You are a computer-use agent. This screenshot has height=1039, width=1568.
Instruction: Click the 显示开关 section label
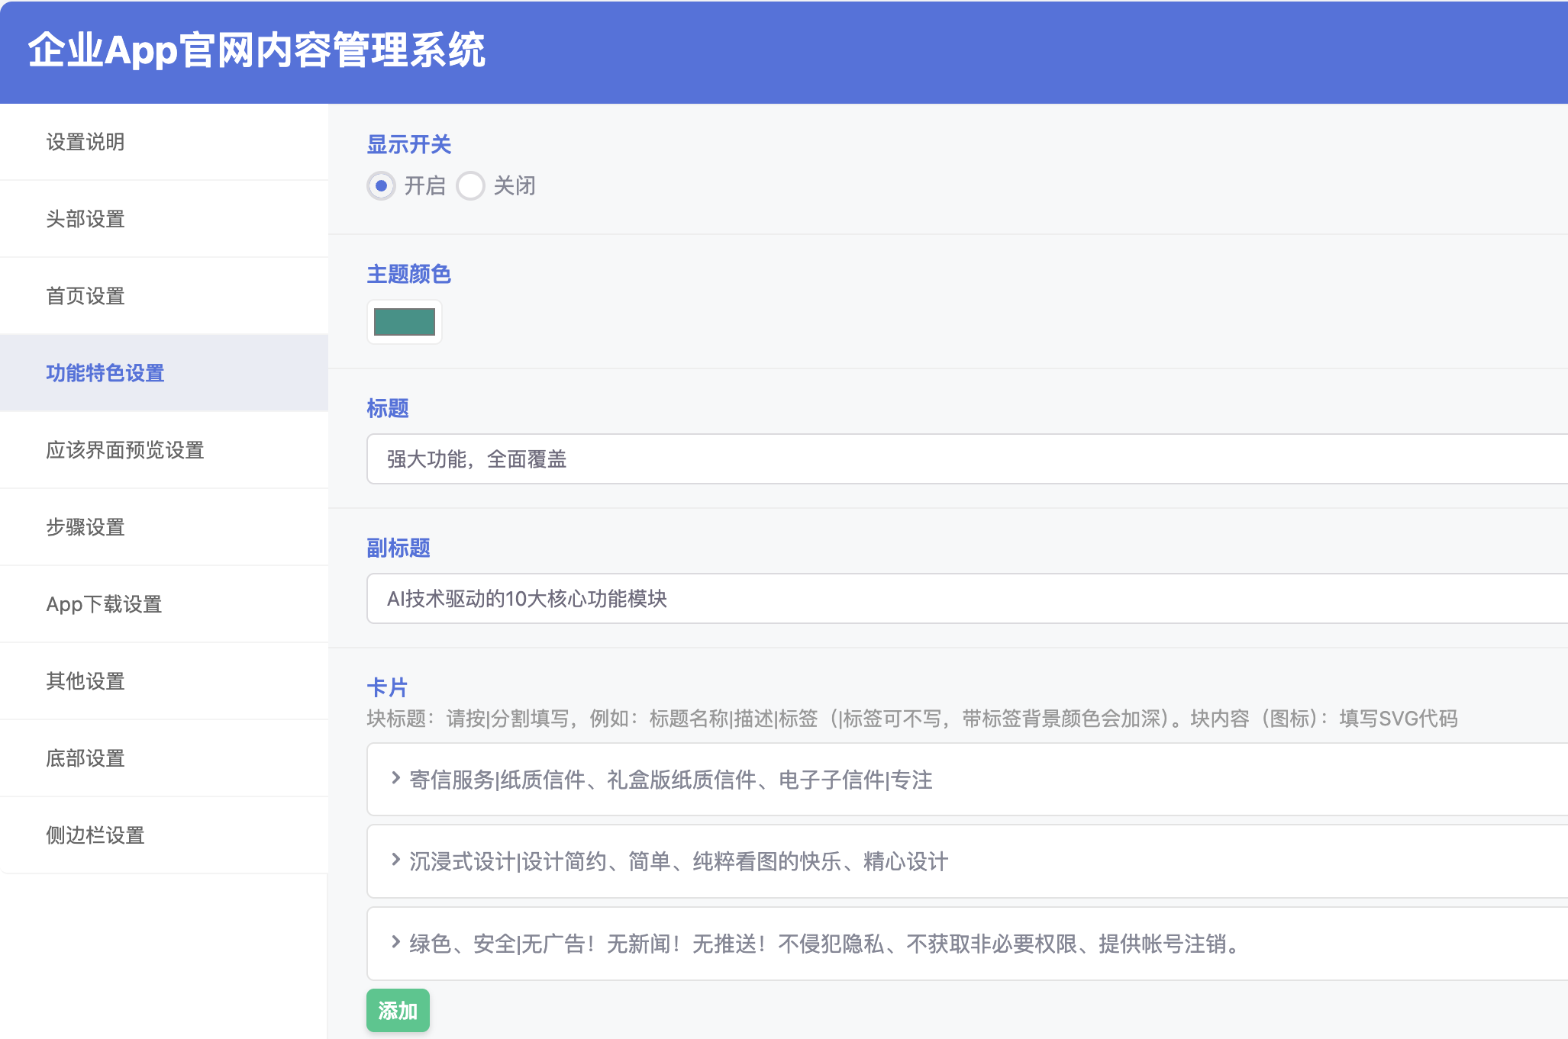point(409,144)
